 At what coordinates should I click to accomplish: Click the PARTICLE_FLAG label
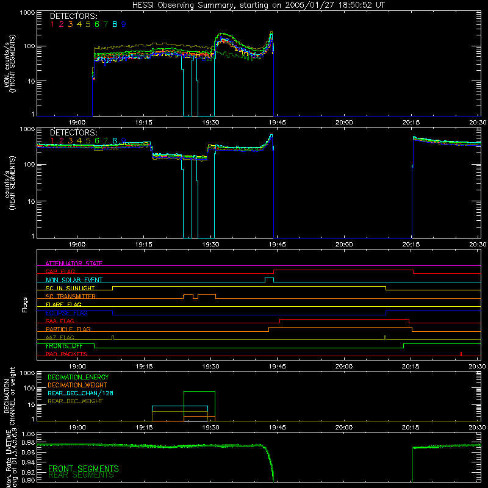pos(68,329)
